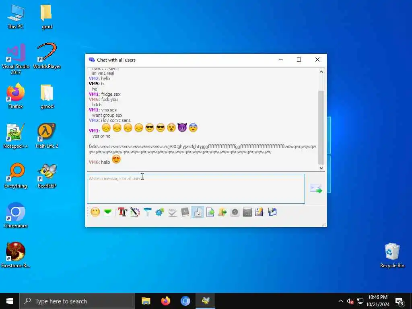
Task: Focus the 'Write a message to all users' field
Action: [x=196, y=189]
